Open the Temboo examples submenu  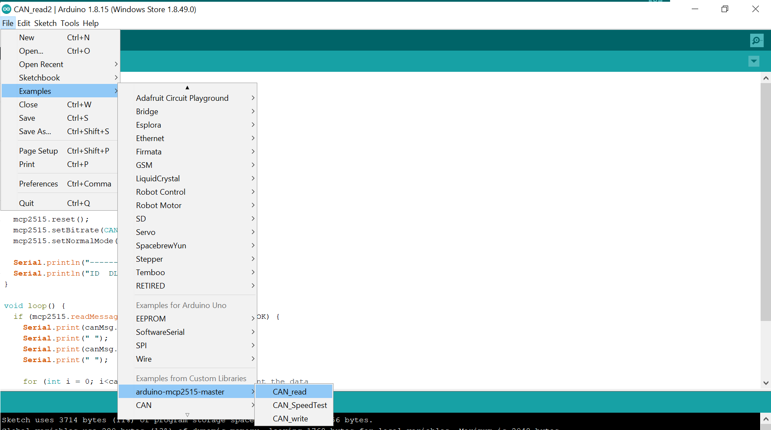pos(188,273)
